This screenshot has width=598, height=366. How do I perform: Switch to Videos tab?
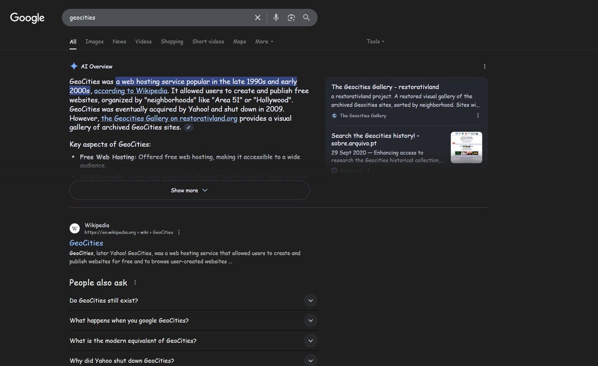(144, 42)
